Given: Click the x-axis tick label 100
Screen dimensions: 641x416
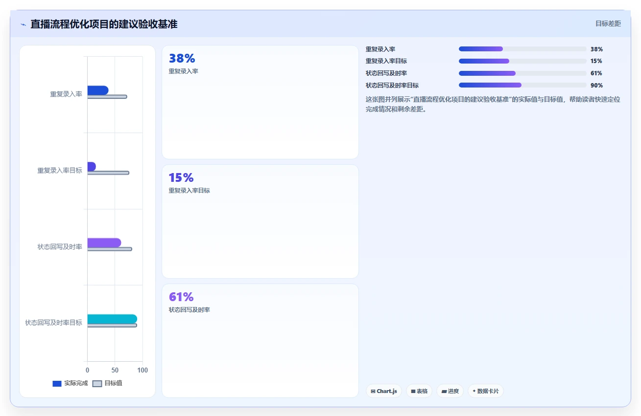Looking at the screenshot, I should click(x=142, y=371).
